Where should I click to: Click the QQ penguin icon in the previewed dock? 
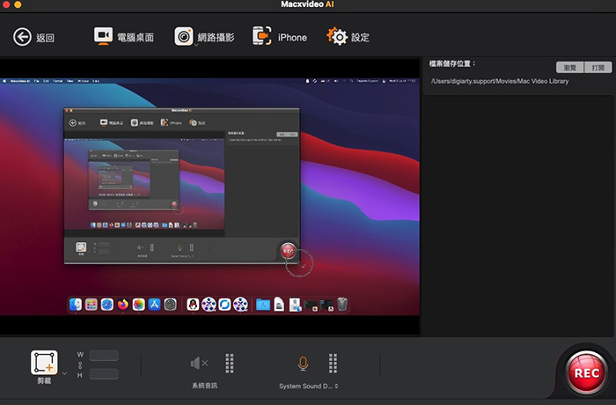193,305
